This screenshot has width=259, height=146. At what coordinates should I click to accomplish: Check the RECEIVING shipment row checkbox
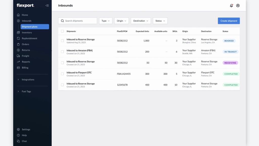[62, 63]
